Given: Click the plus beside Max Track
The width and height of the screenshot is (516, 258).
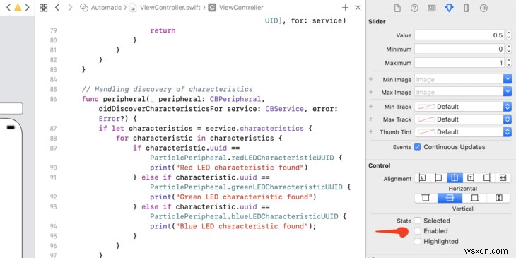Looking at the screenshot, I should click(x=371, y=119).
